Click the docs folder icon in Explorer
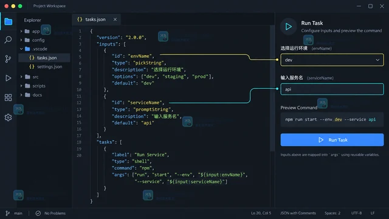This screenshot has width=389, height=219. [x=27, y=95]
